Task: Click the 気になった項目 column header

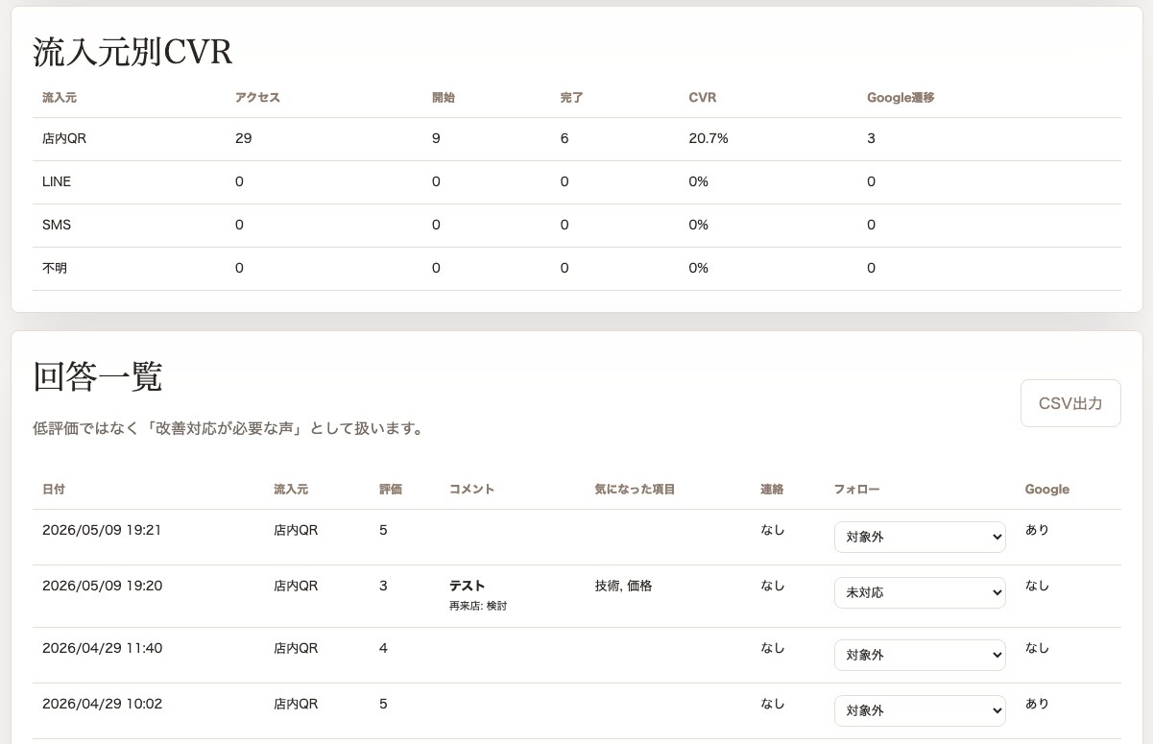Action: (636, 489)
